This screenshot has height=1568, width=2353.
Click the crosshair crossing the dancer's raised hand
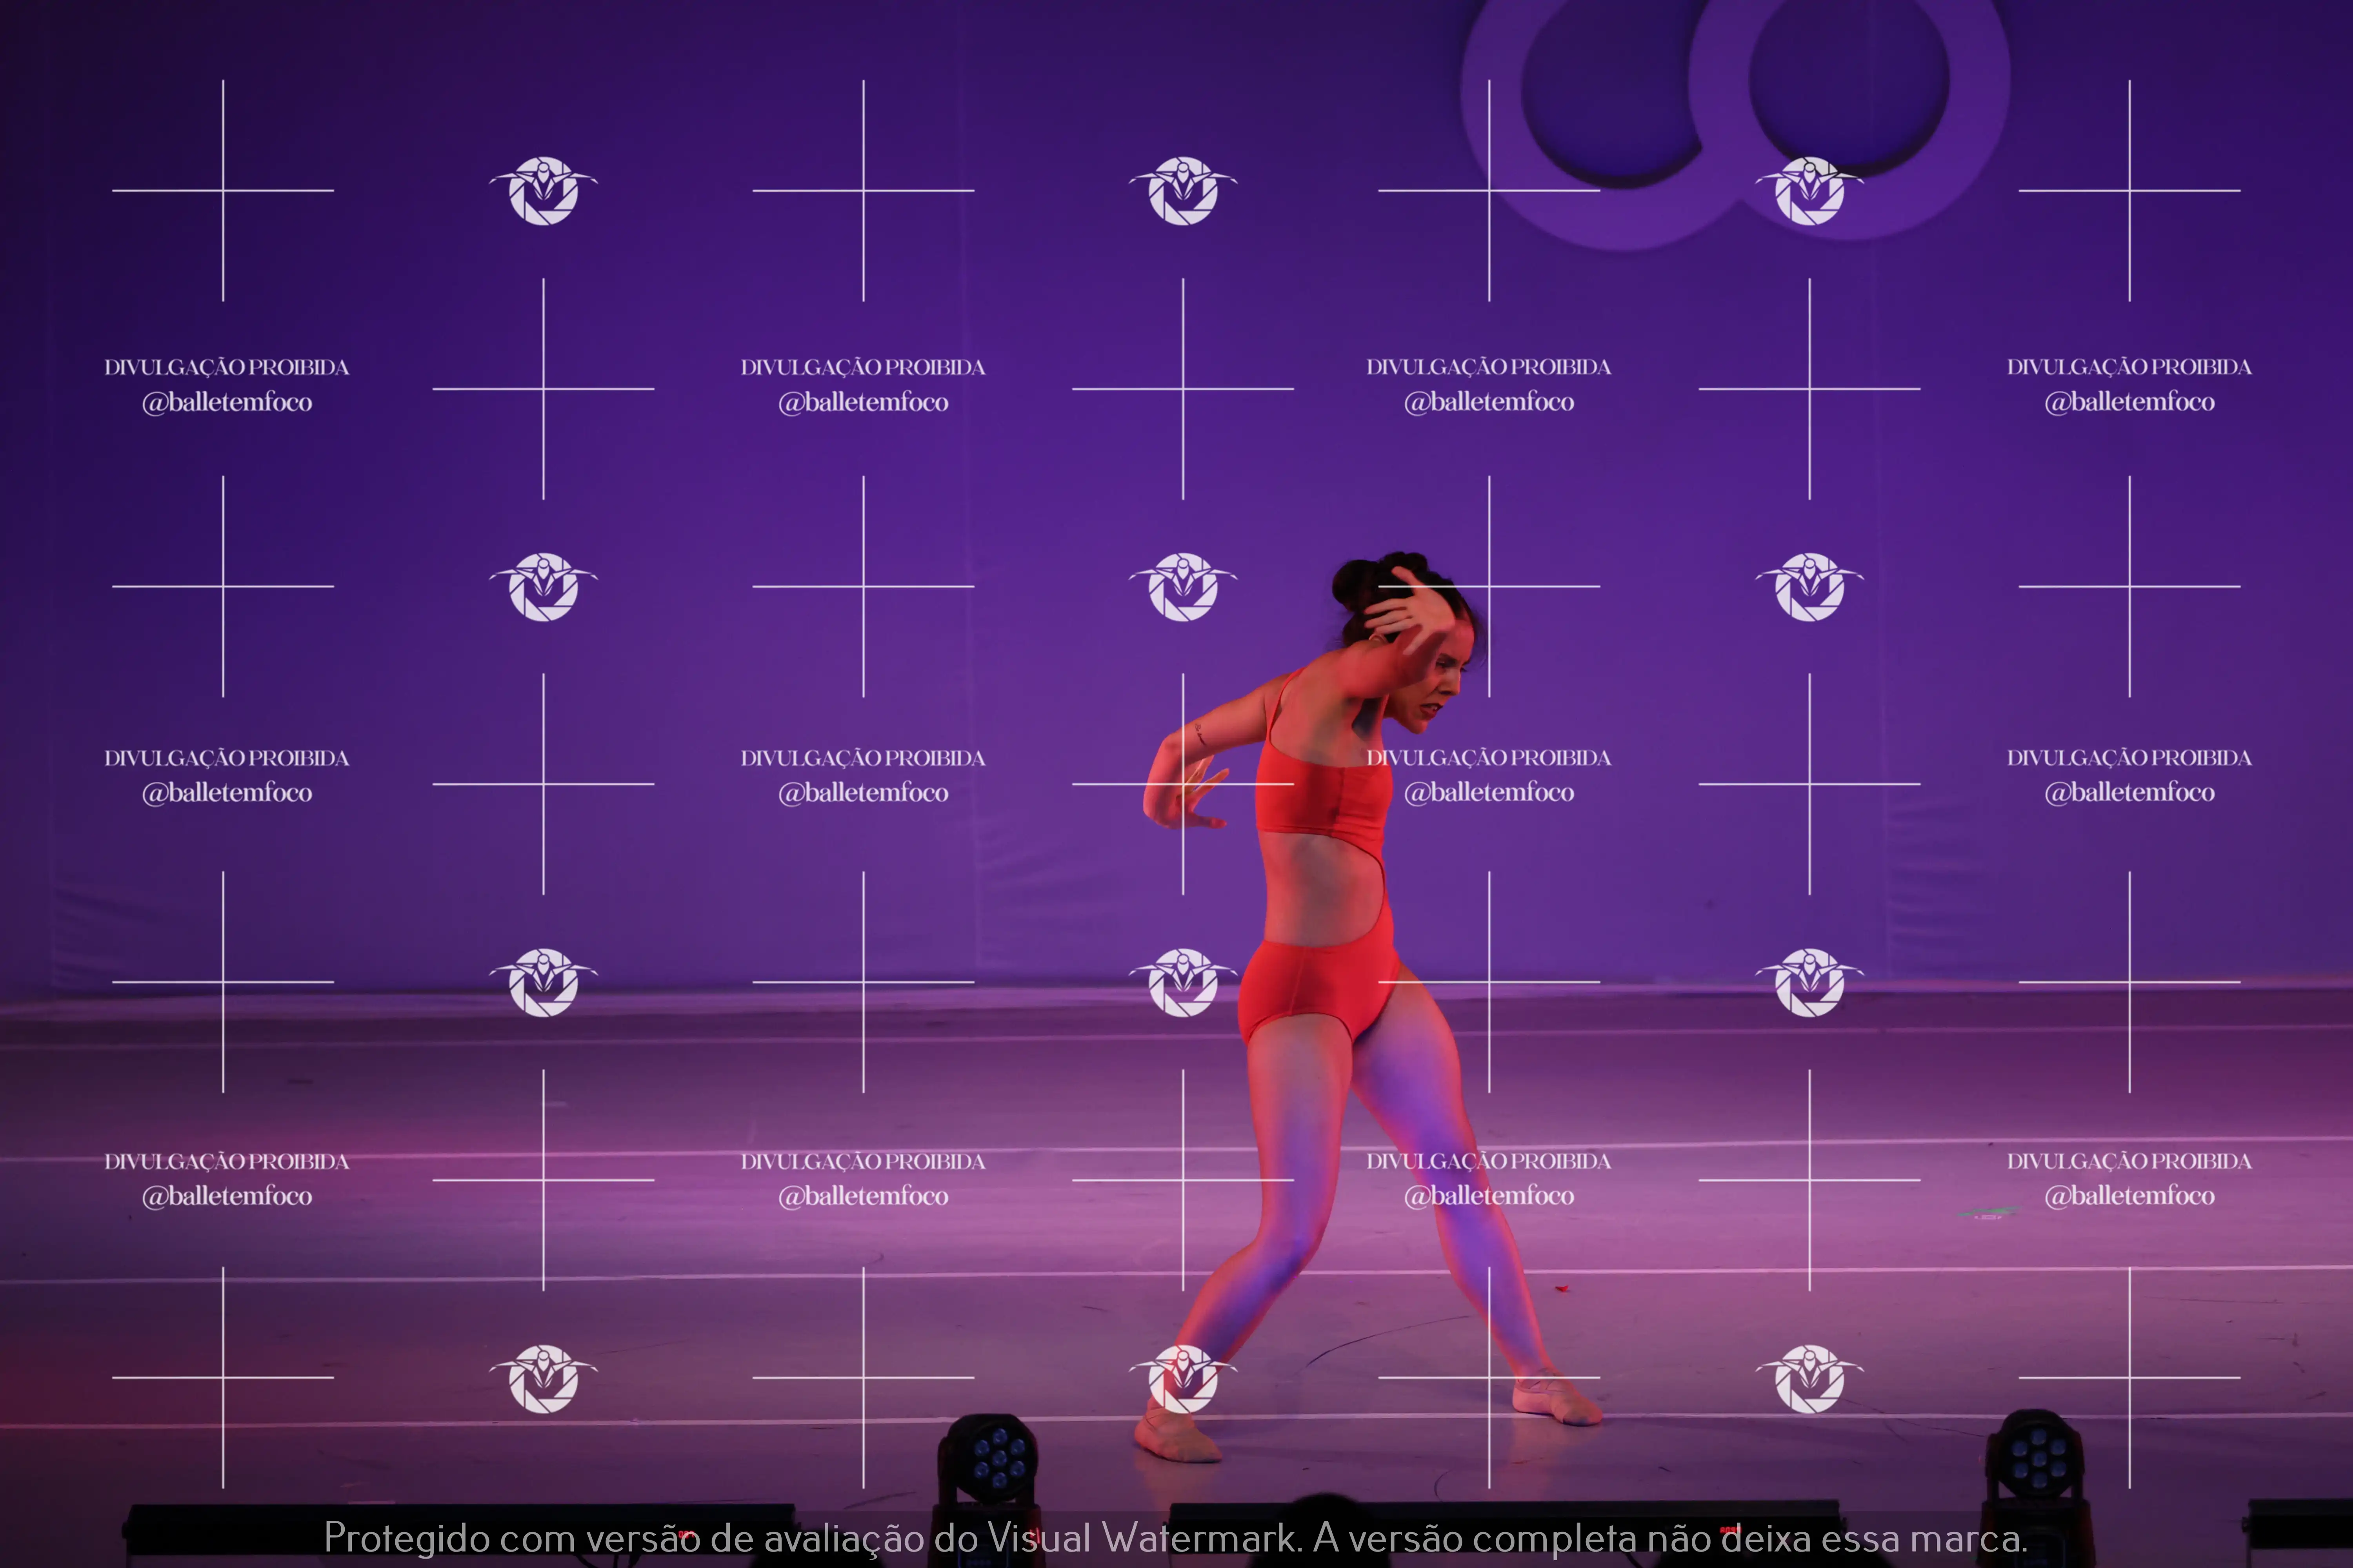(x=1489, y=586)
